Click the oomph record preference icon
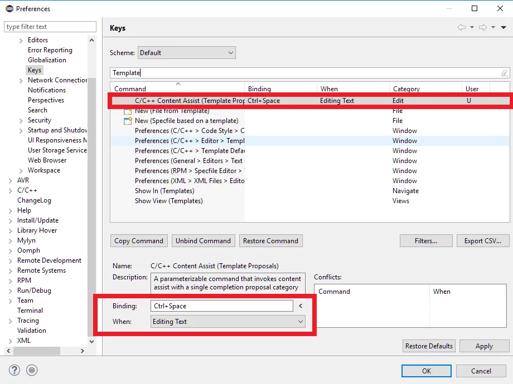The height and width of the screenshot is (384, 513). click(x=32, y=370)
